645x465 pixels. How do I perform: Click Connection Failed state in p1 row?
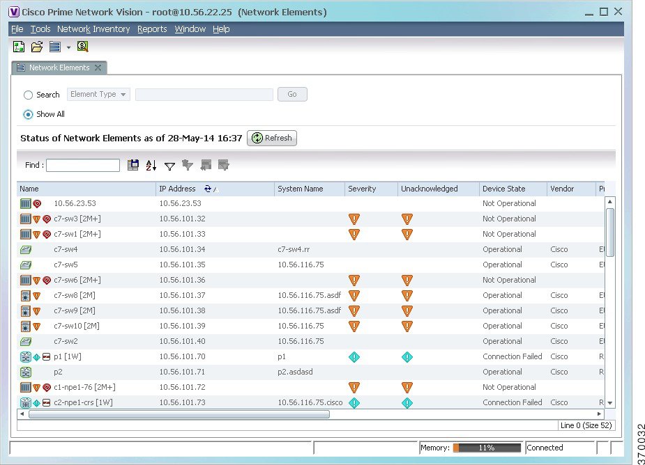pos(513,356)
